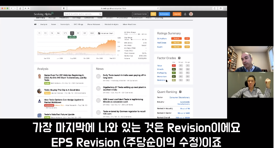Select the 1M chart range
The image size is (275, 148).
click(52, 33)
